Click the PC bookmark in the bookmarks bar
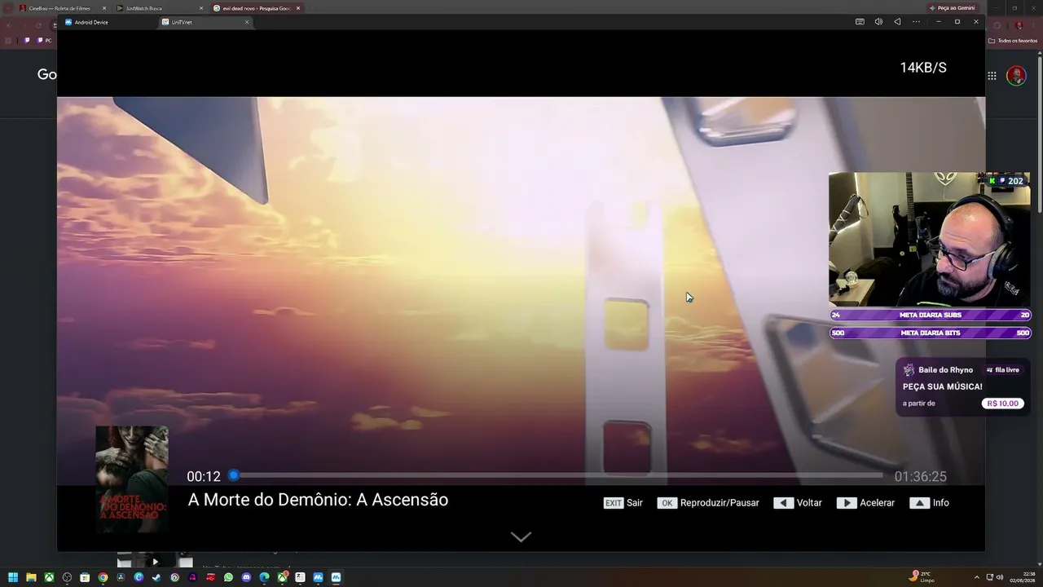The width and height of the screenshot is (1043, 587). click(x=44, y=41)
